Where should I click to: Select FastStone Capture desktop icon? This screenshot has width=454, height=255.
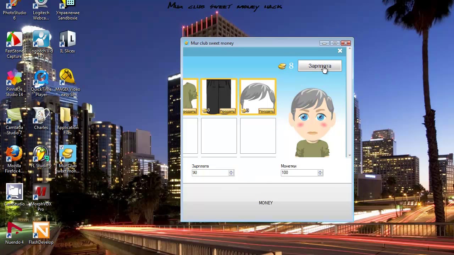(15, 45)
